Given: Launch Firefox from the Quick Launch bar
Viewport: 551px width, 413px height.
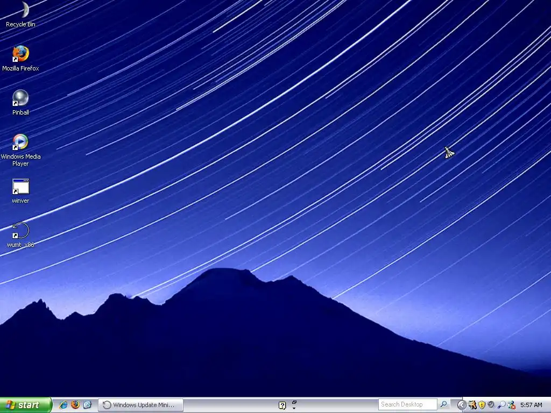Looking at the screenshot, I should click(x=75, y=405).
